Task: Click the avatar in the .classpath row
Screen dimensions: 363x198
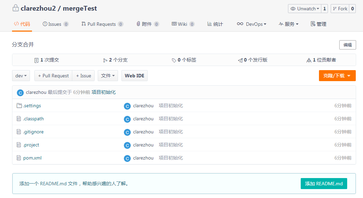Action: pos(127,119)
